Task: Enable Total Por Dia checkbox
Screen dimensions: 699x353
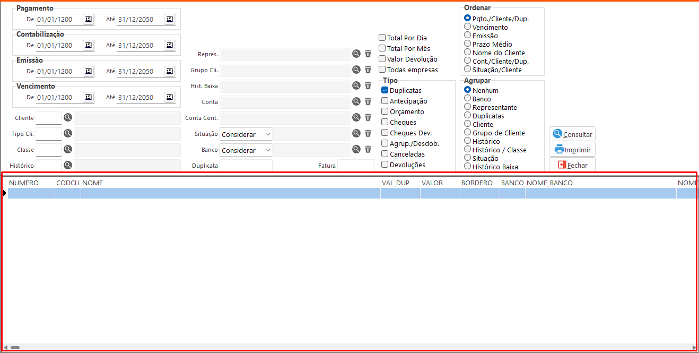Action: pyautogui.click(x=382, y=38)
